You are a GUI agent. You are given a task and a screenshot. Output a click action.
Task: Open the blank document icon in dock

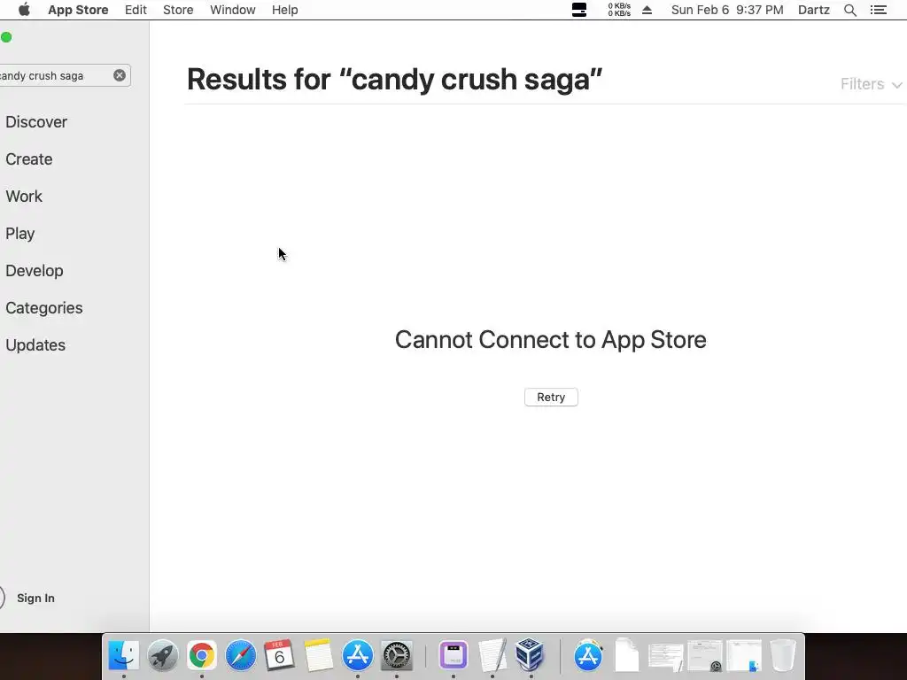pyautogui.click(x=627, y=655)
